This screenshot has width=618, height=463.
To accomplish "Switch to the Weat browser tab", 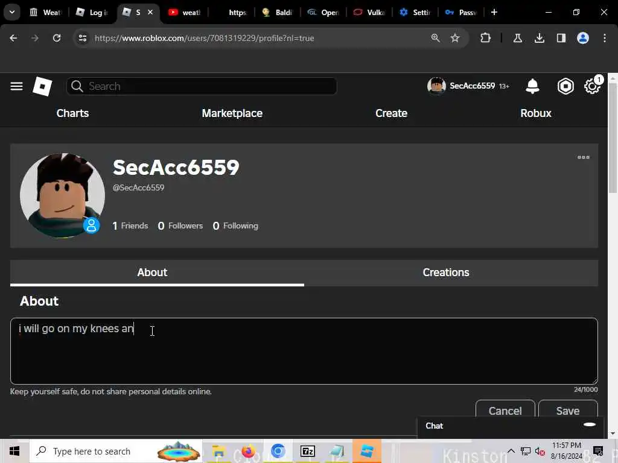I will tap(46, 13).
